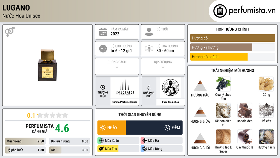Click the Hợp Hương Chính heading
This screenshot has height=158, width=280.
[x=232, y=29]
